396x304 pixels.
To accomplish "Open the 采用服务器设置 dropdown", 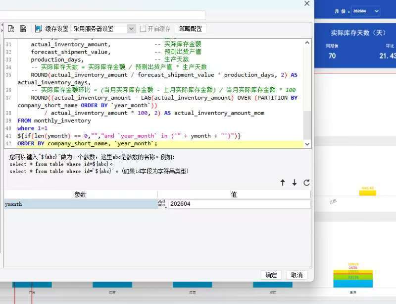I will [131, 29].
